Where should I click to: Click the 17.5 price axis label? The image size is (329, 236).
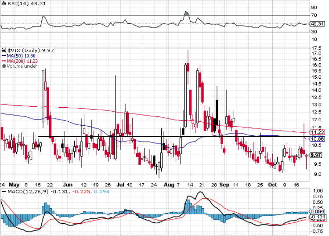tap(316, 48)
